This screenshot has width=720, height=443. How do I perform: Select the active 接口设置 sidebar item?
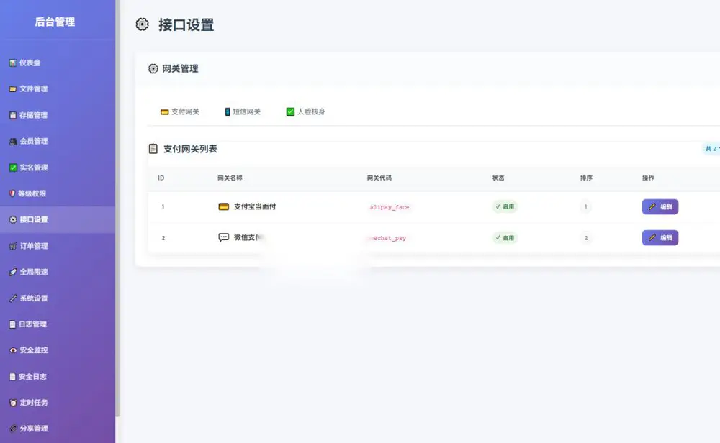(58, 219)
